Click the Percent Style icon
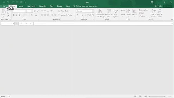 82,15
